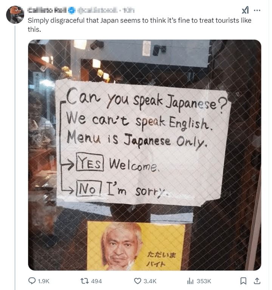Click the 1.9K replies count
Screen dimensions: 272x290
pos(43,281)
